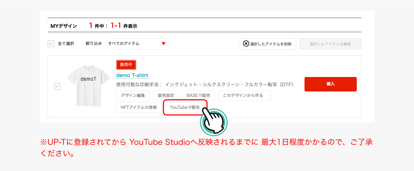Open the demo T-shirt thumbnail image

(x=83, y=86)
